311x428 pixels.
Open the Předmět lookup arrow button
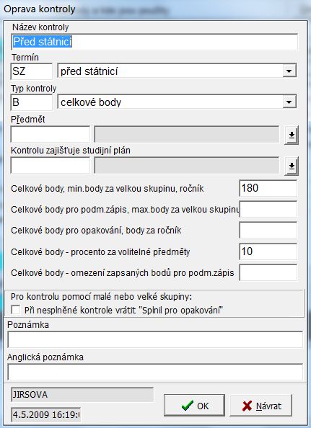292,135
